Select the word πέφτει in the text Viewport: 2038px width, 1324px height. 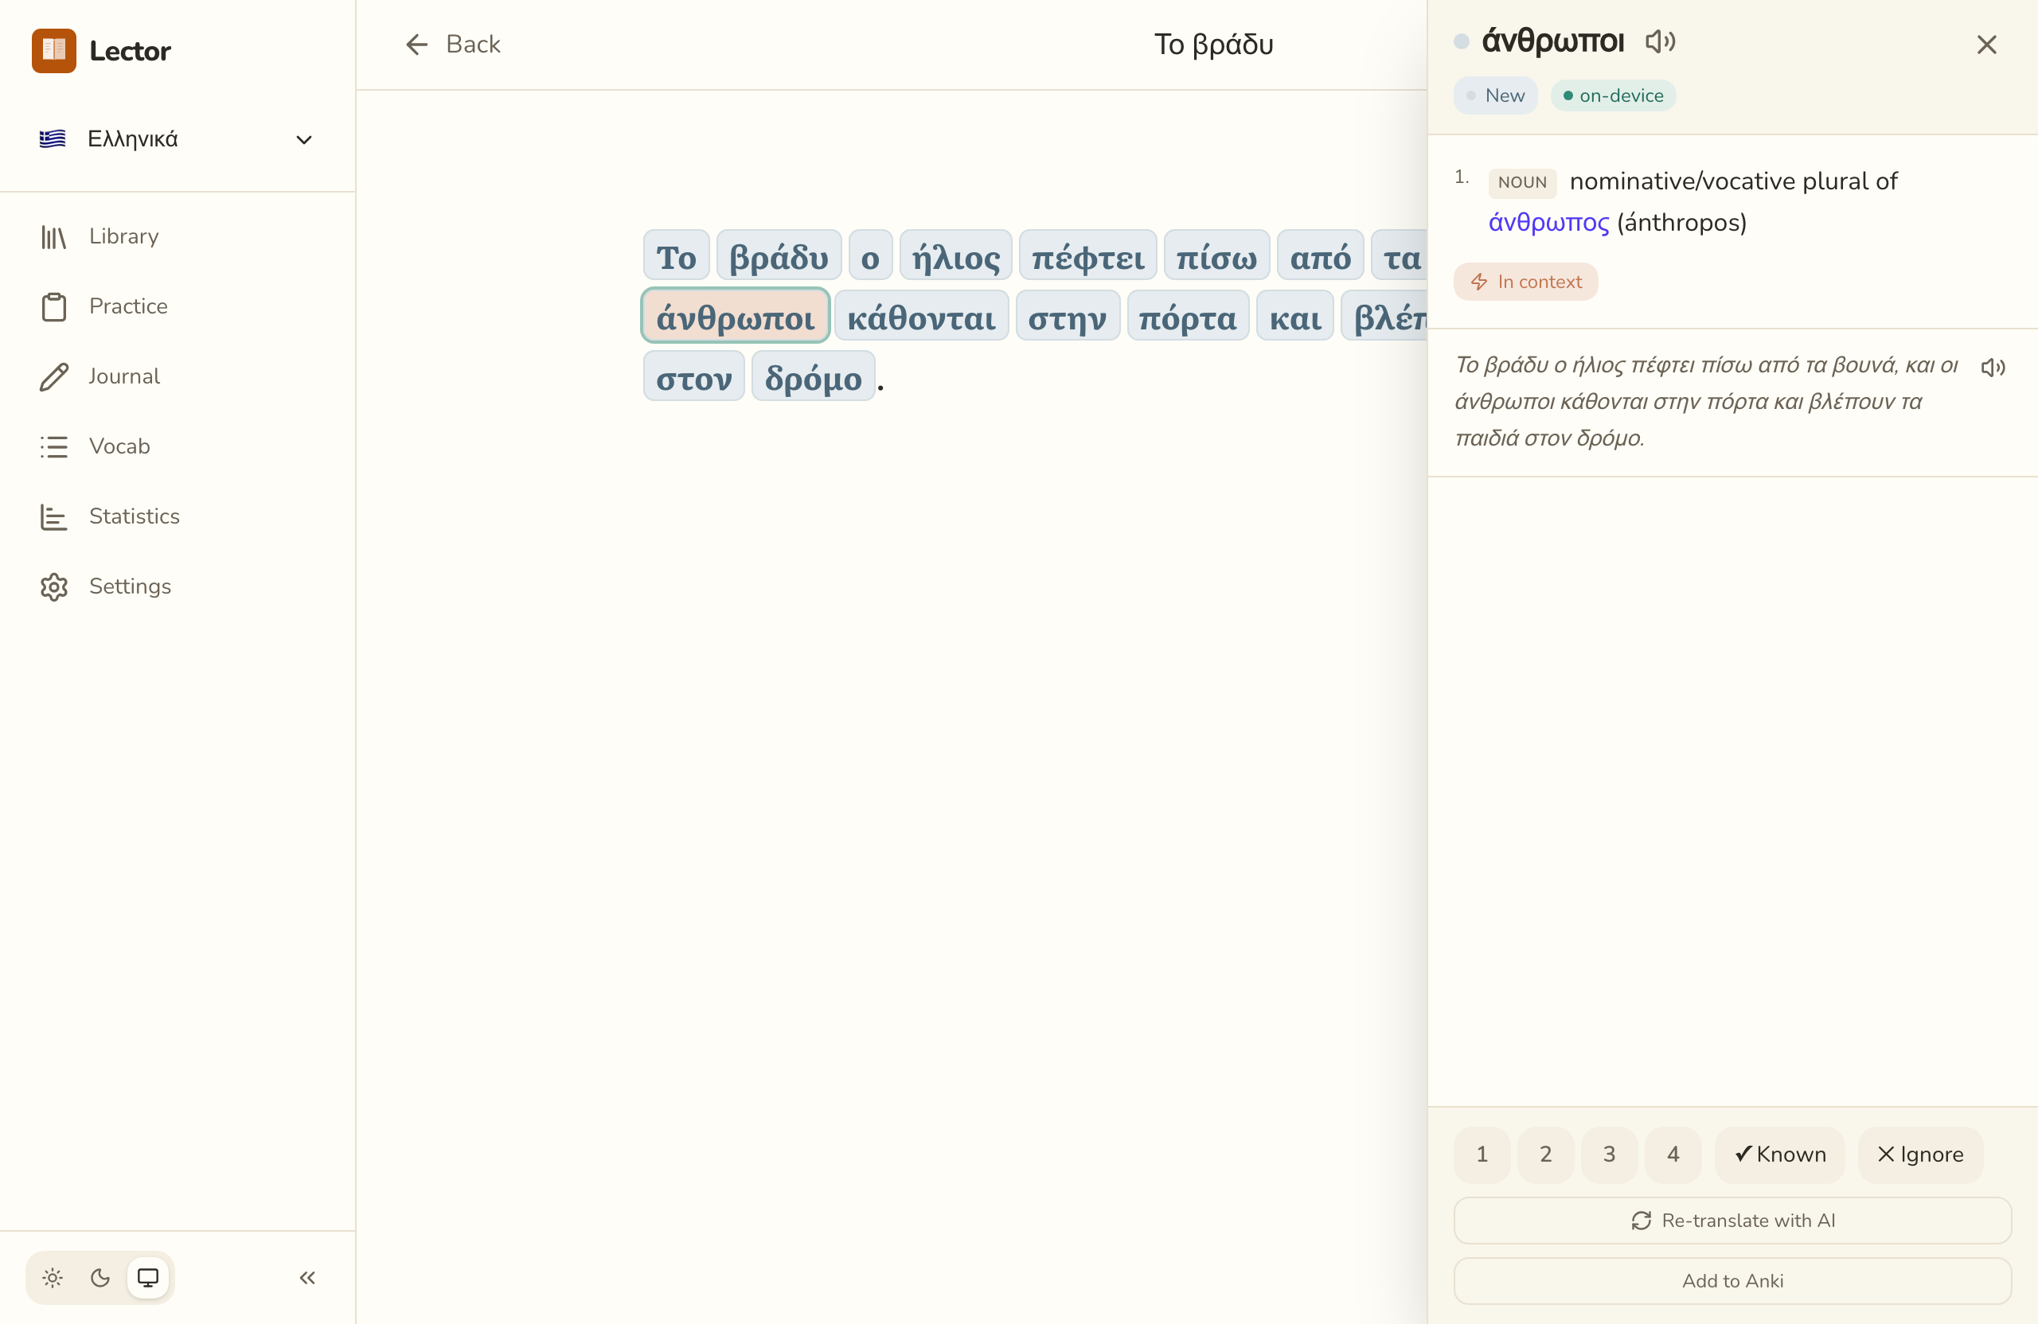click(x=1087, y=256)
